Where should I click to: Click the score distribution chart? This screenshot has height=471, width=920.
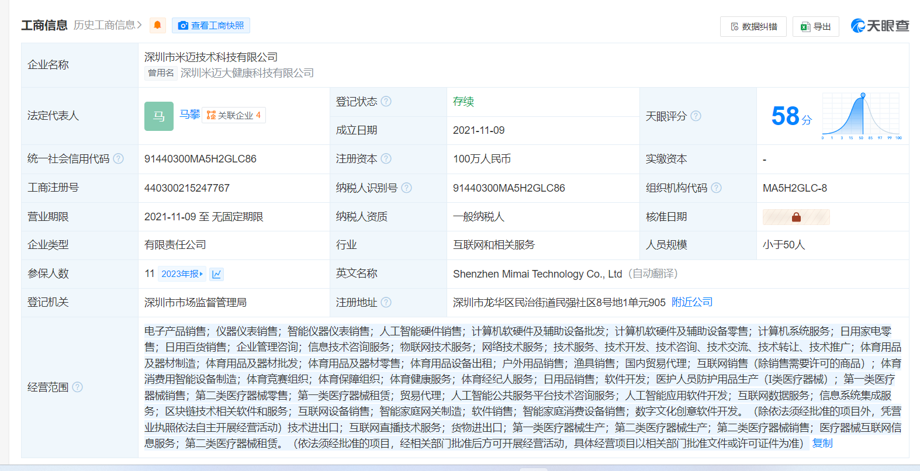coord(862,116)
